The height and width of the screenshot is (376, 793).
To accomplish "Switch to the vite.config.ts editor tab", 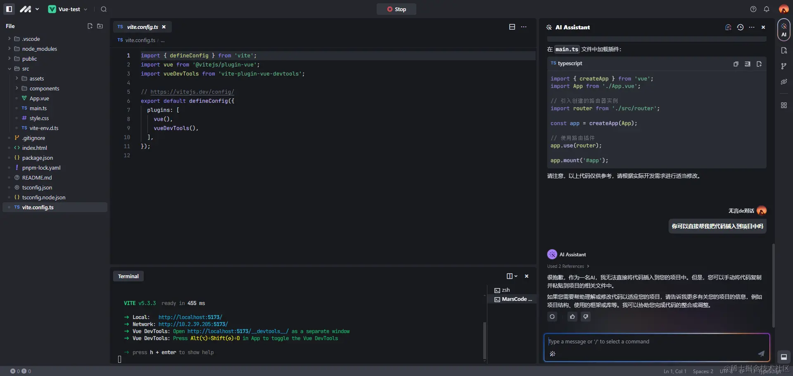I will (142, 27).
